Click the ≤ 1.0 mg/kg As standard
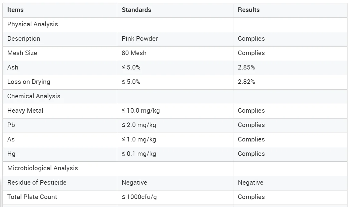Viewport: 353px width, 207px height. pos(139,139)
